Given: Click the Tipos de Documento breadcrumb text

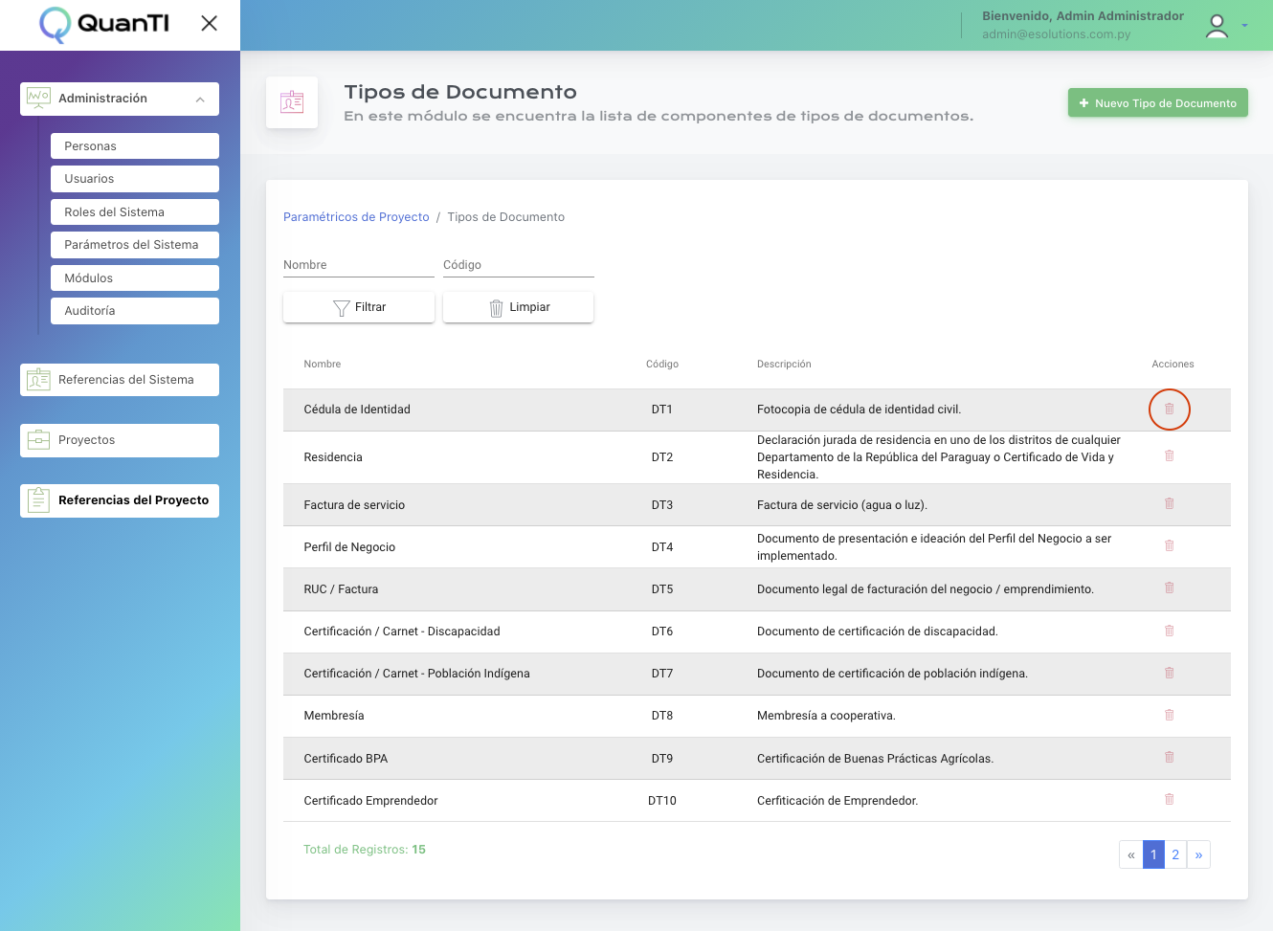Looking at the screenshot, I should (x=506, y=217).
